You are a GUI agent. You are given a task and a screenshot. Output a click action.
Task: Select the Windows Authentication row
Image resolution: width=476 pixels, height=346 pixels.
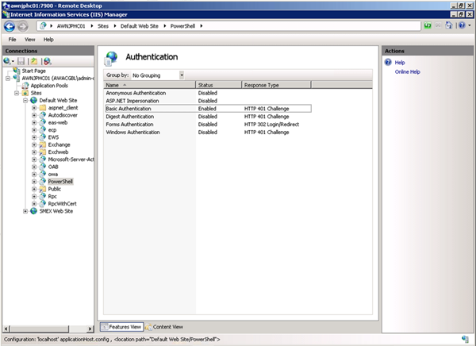pos(208,133)
